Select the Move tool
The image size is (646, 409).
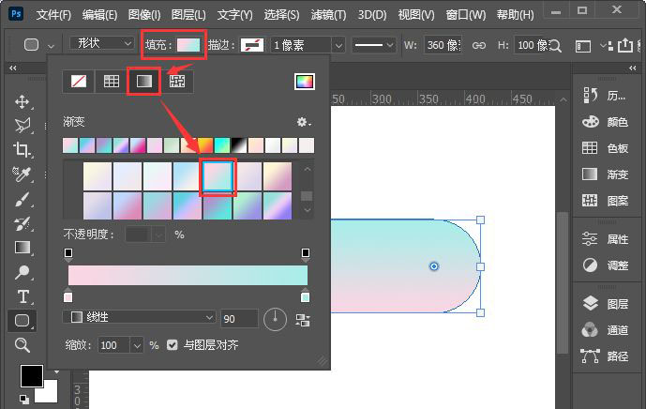[x=23, y=102]
